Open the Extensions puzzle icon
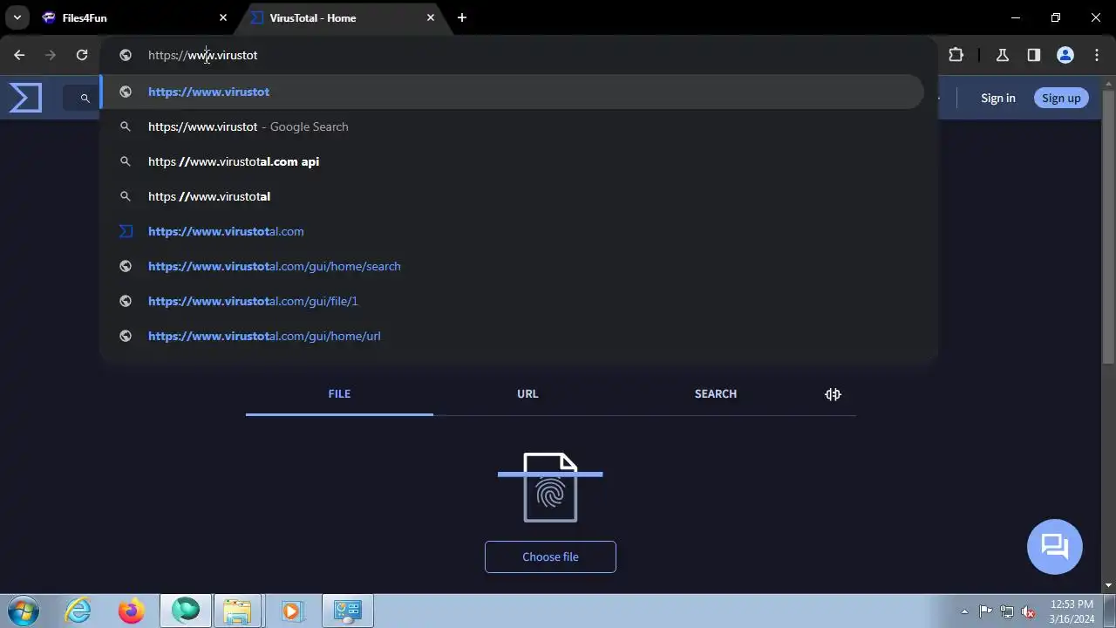The width and height of the screenshot is (1116, 628). tap(956, 55)
